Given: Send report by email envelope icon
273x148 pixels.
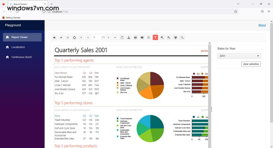Looking at the screenshot, I should tap(142, 37).
